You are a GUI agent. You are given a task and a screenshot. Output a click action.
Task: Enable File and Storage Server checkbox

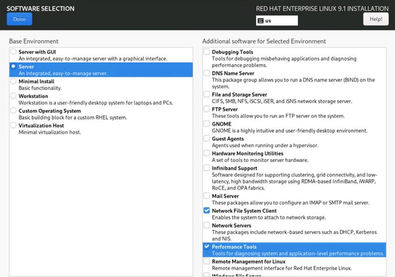pos(207,94)
